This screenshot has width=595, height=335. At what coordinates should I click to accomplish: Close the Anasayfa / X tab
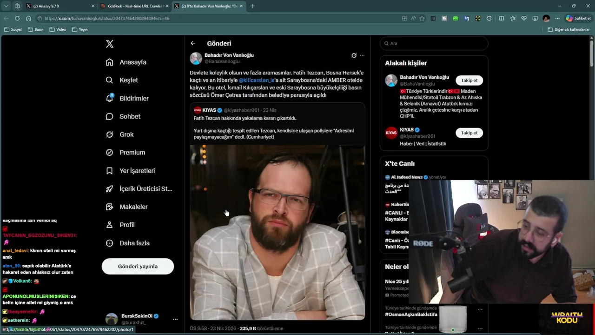click(93, 6)
